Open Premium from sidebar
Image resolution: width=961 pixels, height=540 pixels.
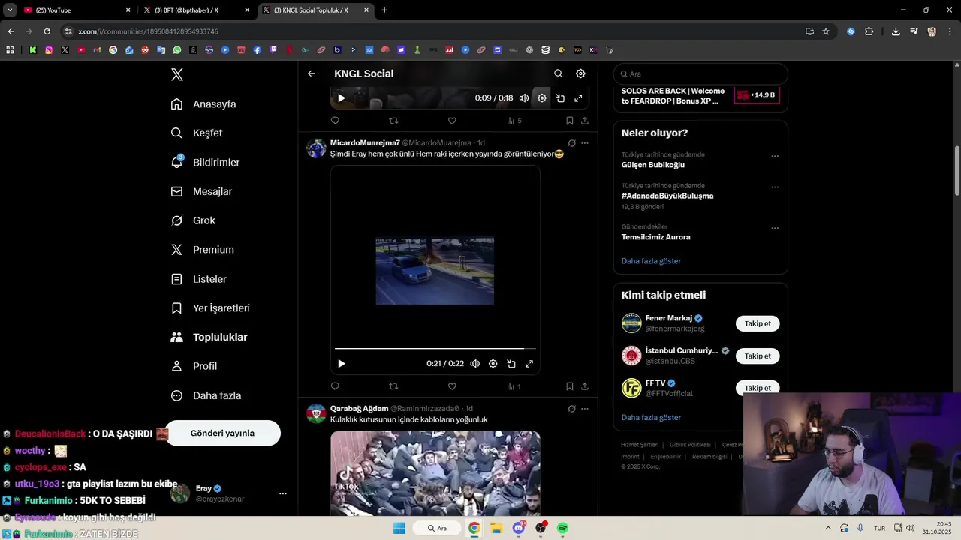click(202, 250)
